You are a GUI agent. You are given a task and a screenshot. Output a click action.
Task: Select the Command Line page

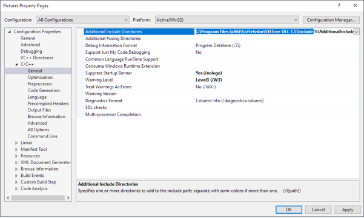pos(42,136)
